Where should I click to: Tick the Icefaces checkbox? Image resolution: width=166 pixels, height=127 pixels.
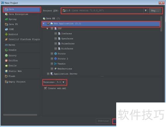click(56, 33)
